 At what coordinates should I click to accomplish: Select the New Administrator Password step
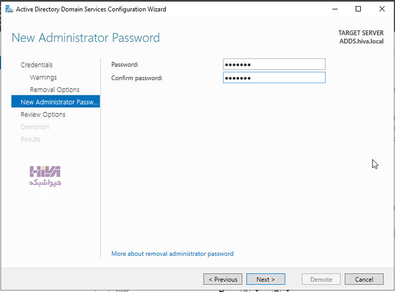pyautogui.click(x=56, y=101)
